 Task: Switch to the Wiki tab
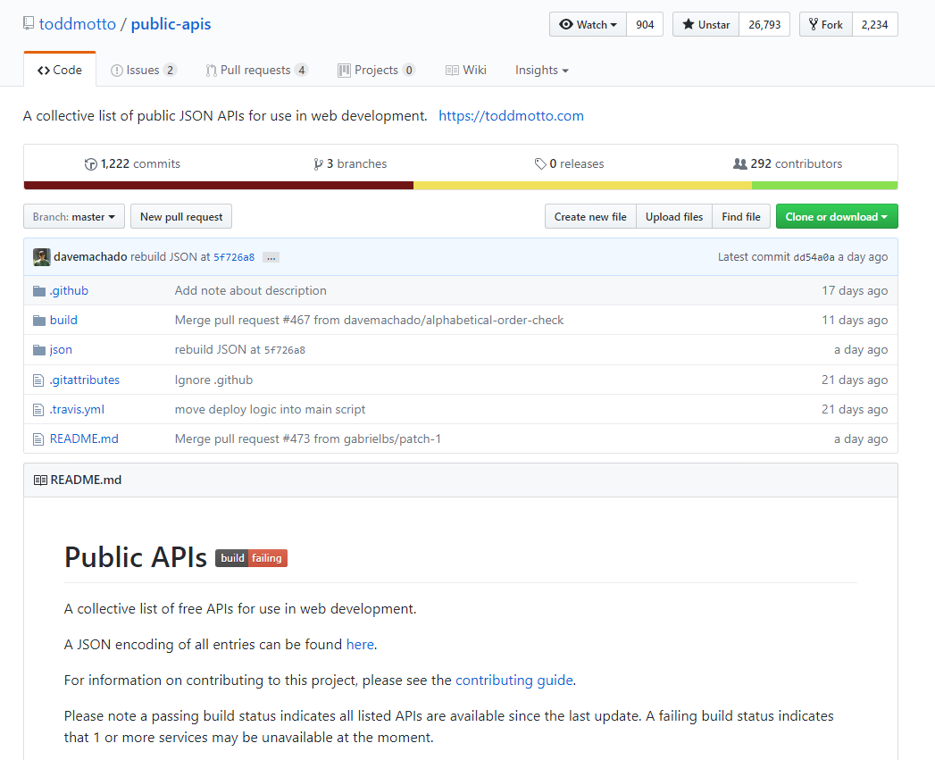(x=465, y=71)
